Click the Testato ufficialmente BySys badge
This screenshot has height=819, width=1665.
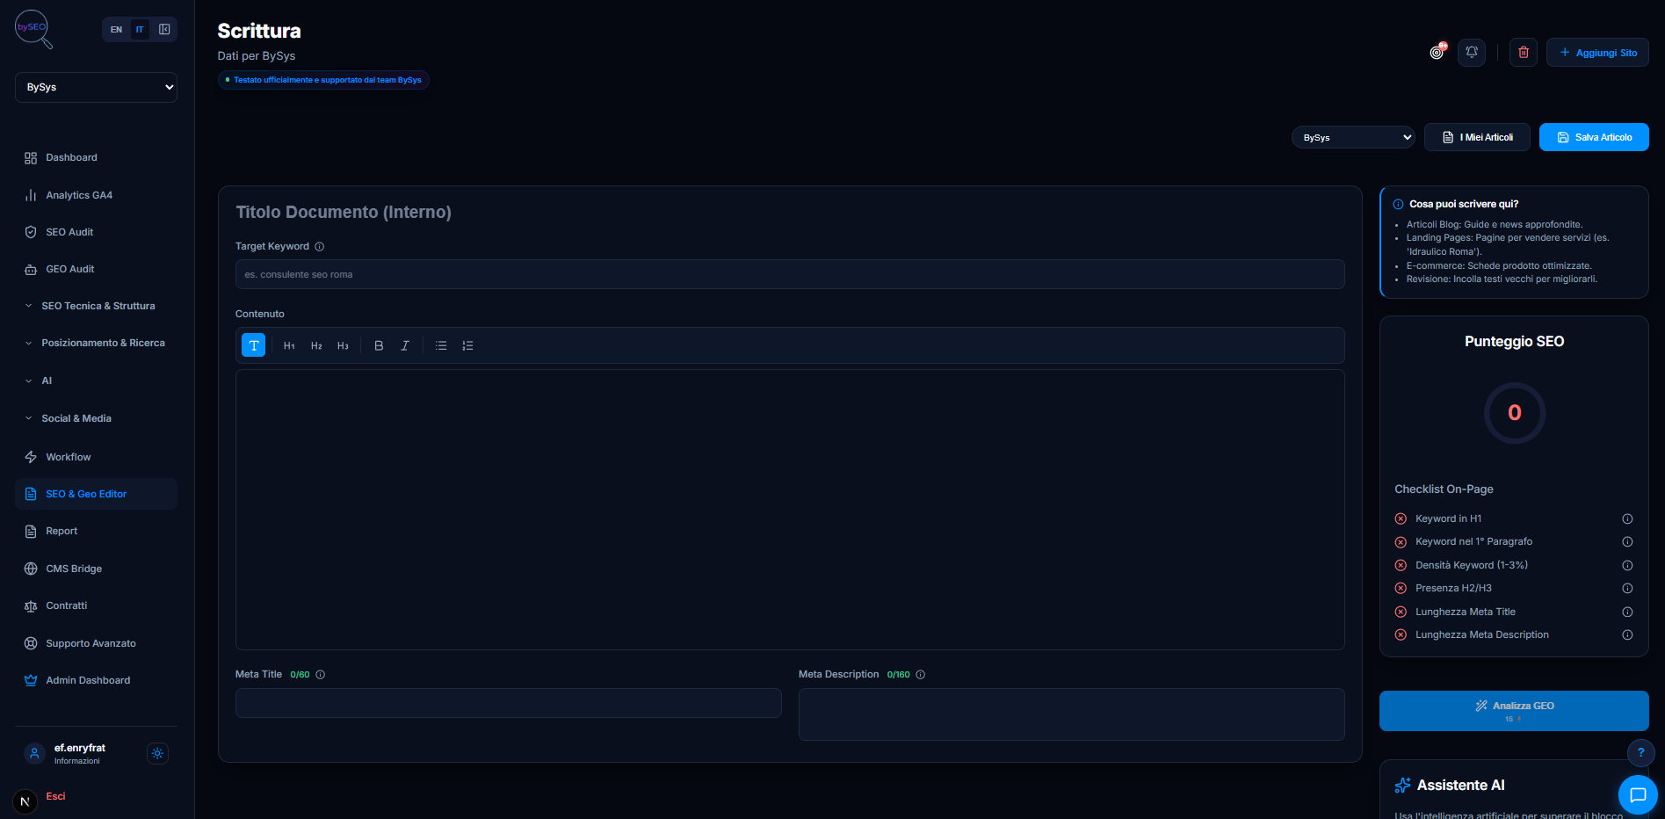point(323,80)
